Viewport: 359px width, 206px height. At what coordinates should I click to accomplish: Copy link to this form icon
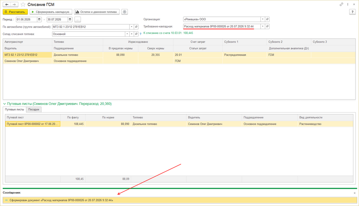[x=341, y=4]
